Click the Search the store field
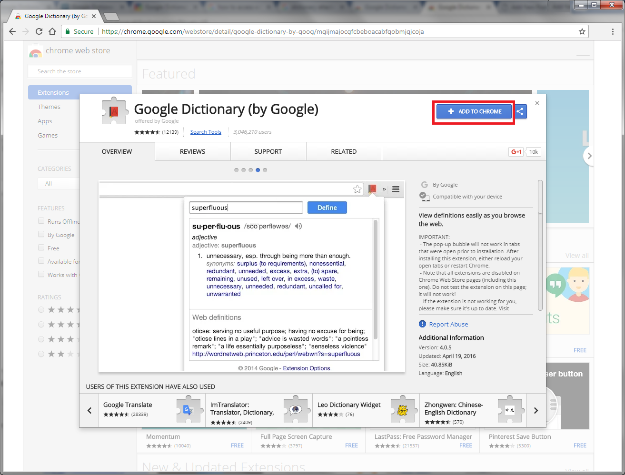The width and height of the screenshot is (625, 475). click(x=80, y=71)
